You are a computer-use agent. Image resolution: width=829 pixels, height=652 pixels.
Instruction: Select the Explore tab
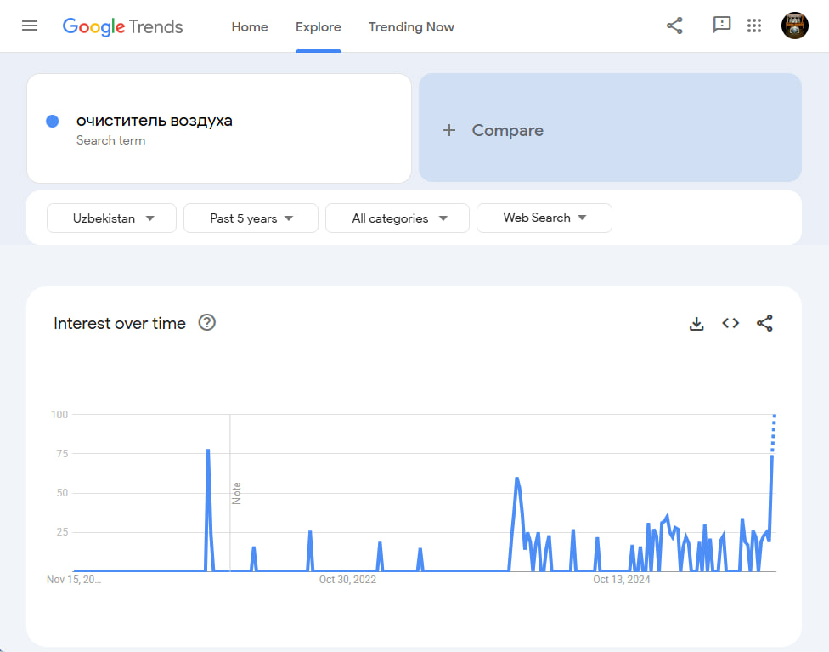click(319, 27)
